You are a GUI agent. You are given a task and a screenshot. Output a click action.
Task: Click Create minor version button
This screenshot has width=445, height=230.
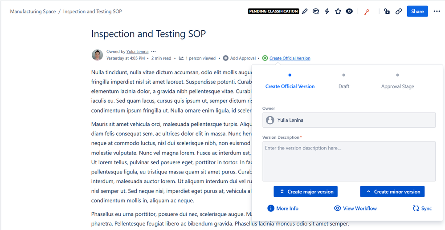point(392,192)
